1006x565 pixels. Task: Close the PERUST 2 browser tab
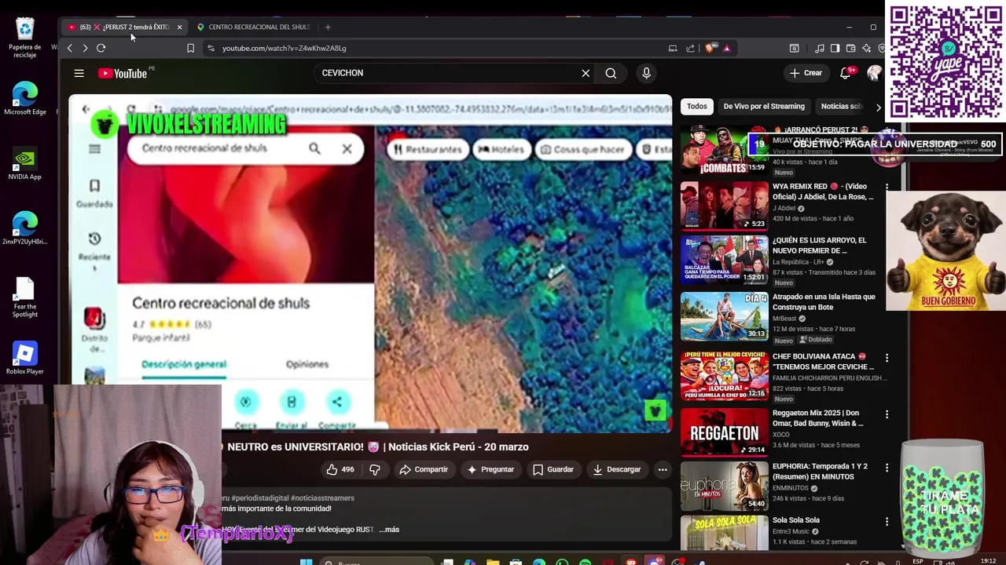click(179, 27)
